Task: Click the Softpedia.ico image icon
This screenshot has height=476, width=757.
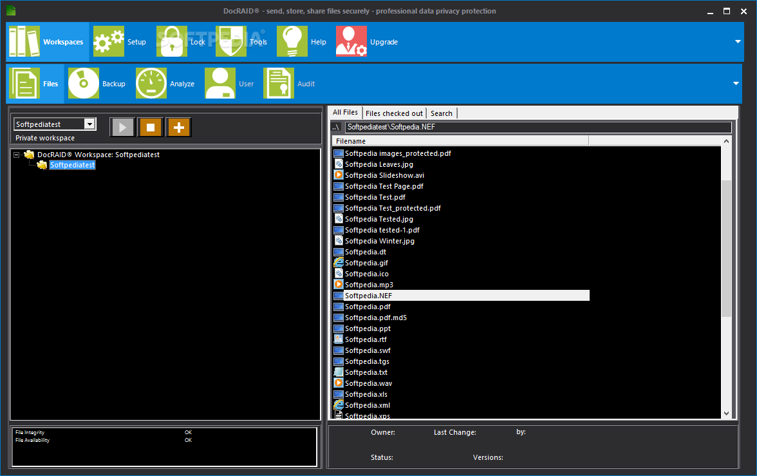Action: coord(339,274)
